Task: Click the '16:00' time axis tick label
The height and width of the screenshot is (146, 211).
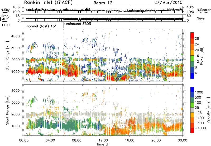Action: click(x=130, y=140)
